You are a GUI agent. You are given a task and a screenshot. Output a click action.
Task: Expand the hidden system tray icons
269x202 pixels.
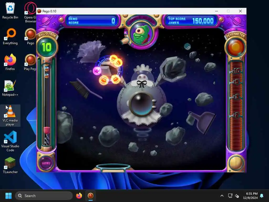pyautogui.click(x=222, y=196)
